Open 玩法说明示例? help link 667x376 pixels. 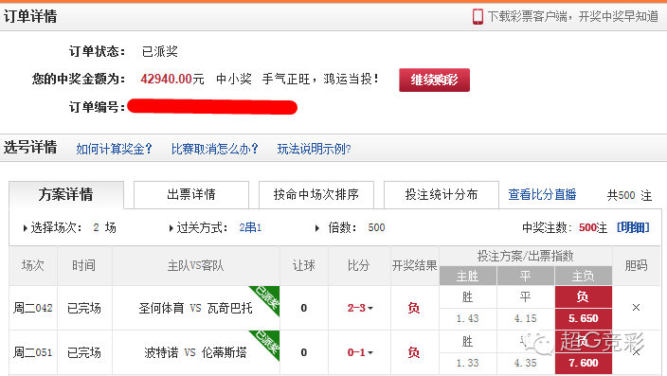(314, 149)
